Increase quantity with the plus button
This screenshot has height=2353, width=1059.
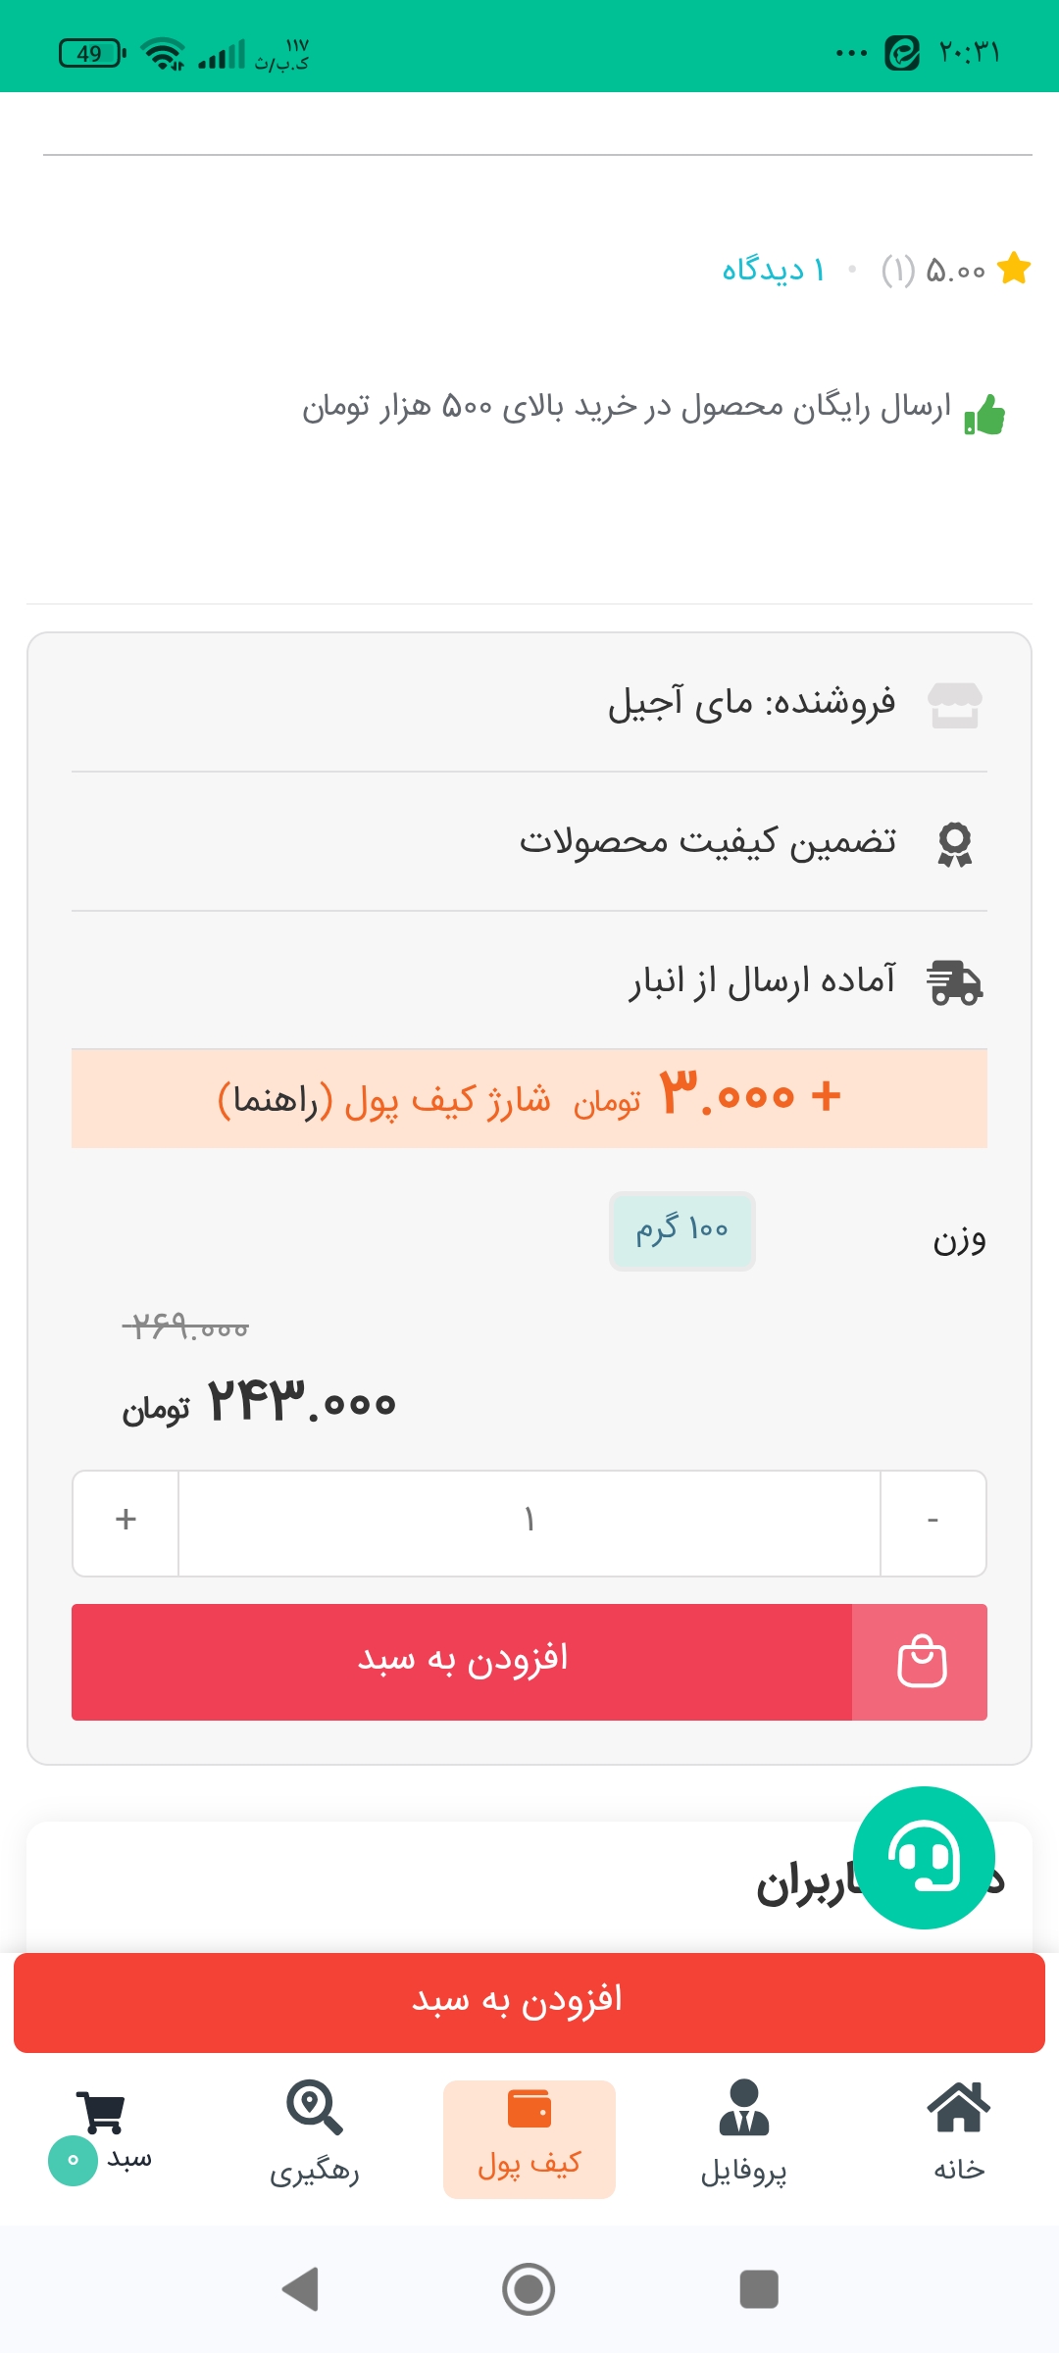tap(126, 1521)
